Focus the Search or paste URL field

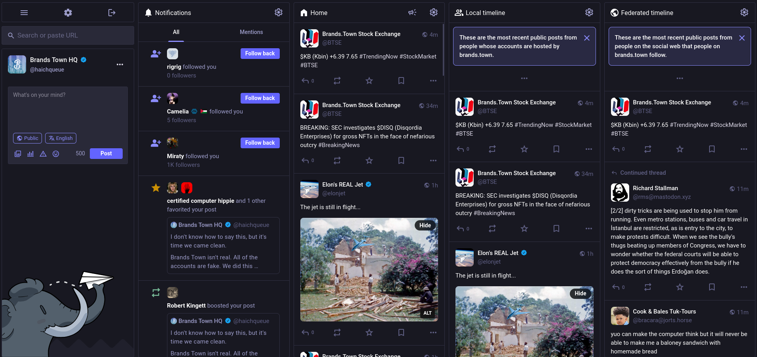(x=68, y=36)
